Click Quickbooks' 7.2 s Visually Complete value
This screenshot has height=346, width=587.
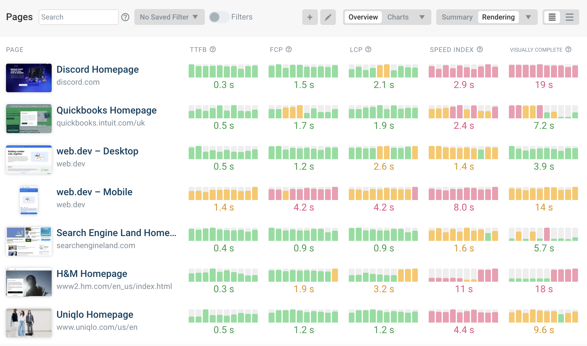544,126
